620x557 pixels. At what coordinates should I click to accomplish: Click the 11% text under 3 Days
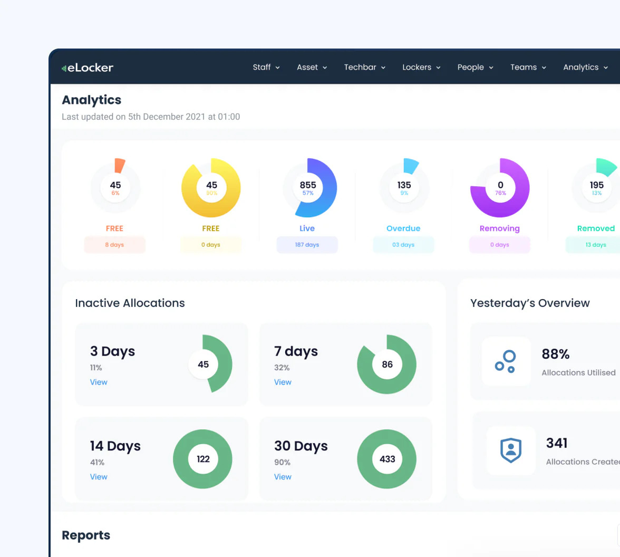[96, 368]
